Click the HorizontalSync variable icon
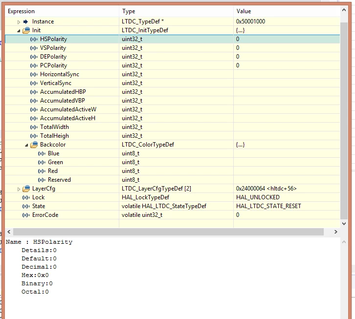This screenshot has height=319, width=355. 34,74
